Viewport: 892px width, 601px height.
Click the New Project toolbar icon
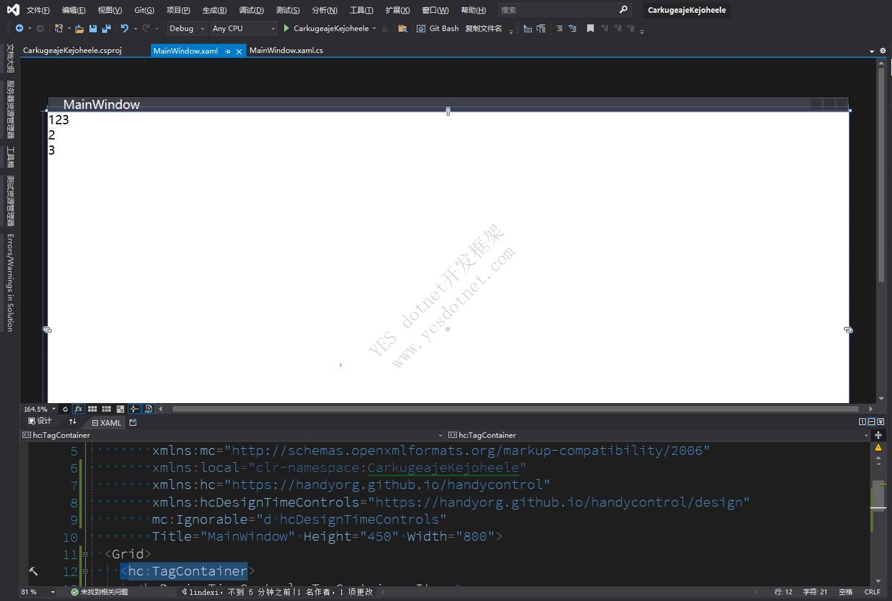[x=58, y=29]
